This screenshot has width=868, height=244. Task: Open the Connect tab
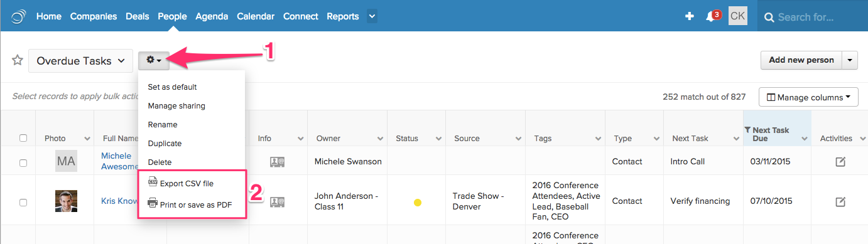[301, 16]
